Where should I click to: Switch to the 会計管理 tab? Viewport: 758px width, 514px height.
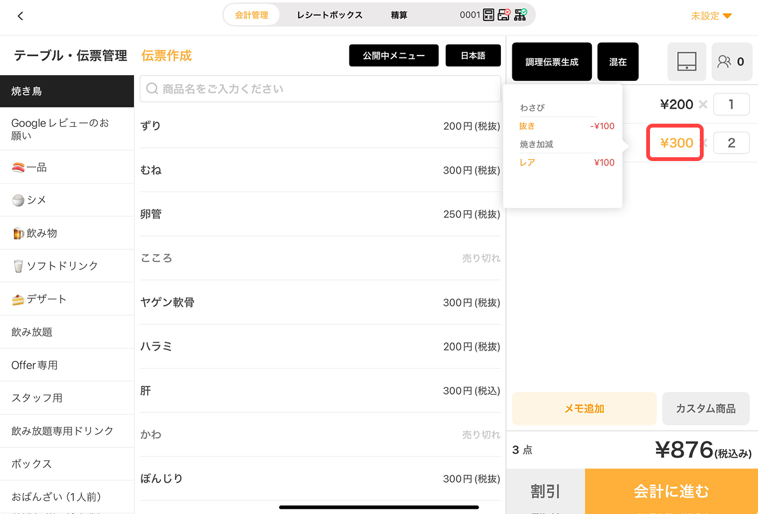click(251, 15)
